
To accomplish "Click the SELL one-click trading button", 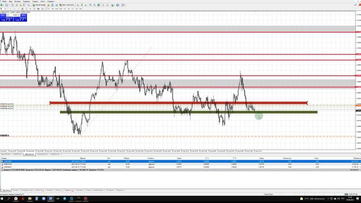I will pos(6,17).
